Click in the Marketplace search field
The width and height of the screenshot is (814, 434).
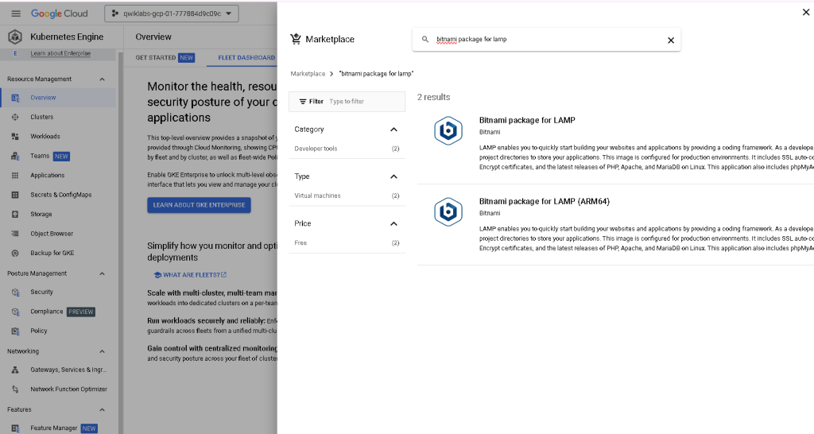pyautogui.click(x=548, y=40)
